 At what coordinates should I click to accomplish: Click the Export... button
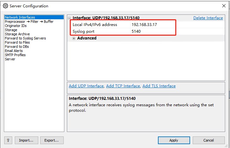52,140
